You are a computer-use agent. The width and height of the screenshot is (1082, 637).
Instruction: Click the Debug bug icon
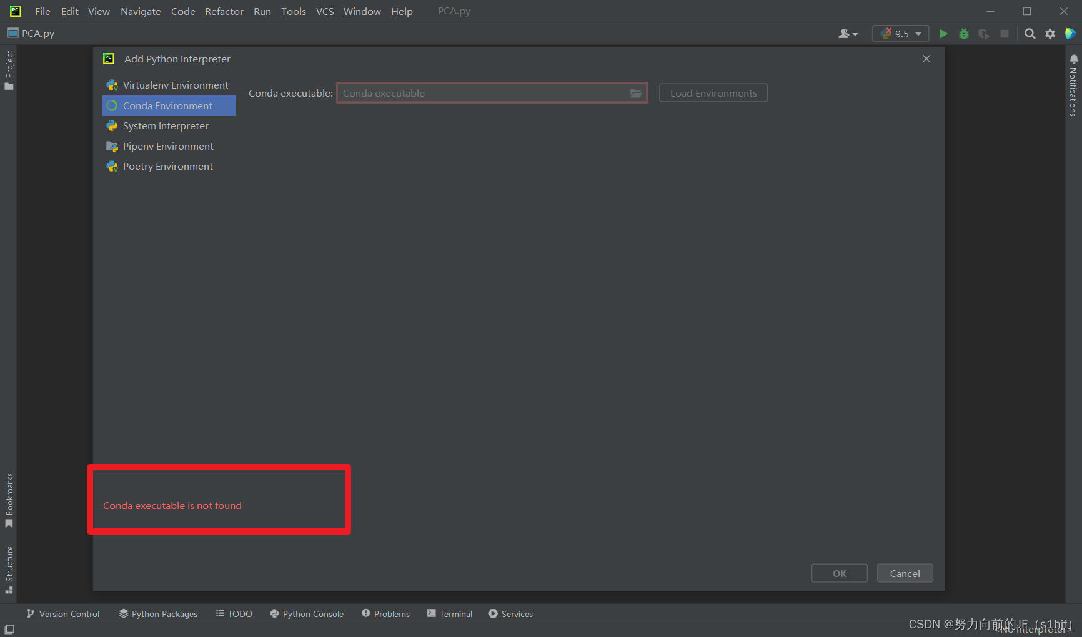[964, 34]
